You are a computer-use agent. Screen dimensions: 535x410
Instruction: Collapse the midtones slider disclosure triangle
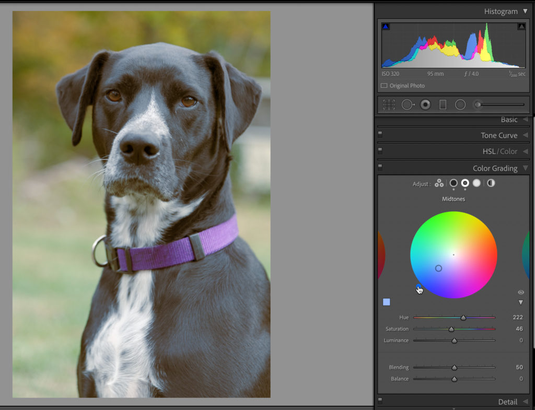[x=521, y=302]
